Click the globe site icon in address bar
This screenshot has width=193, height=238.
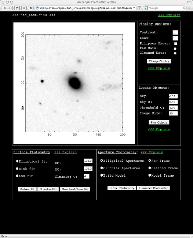[x=37, y=8]
